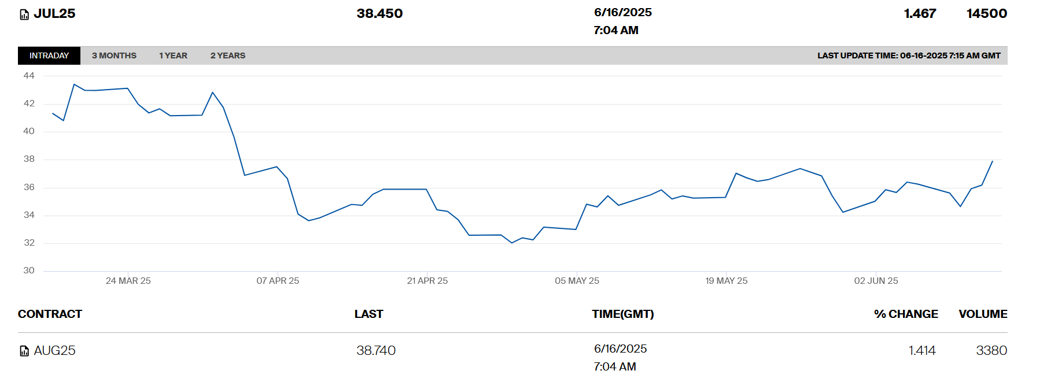
Task: Switch to the INTRADAY tab
Action: (49, 55)
